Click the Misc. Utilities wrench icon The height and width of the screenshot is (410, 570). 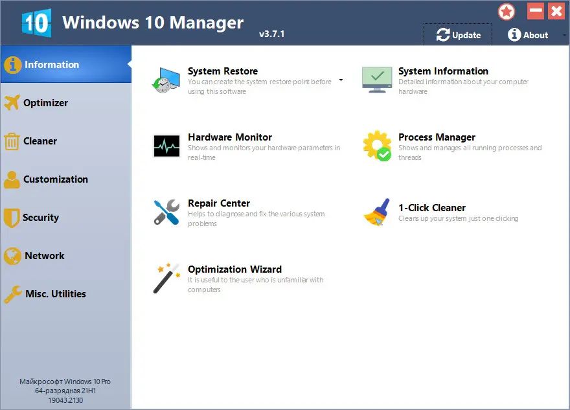coord(13,294)
